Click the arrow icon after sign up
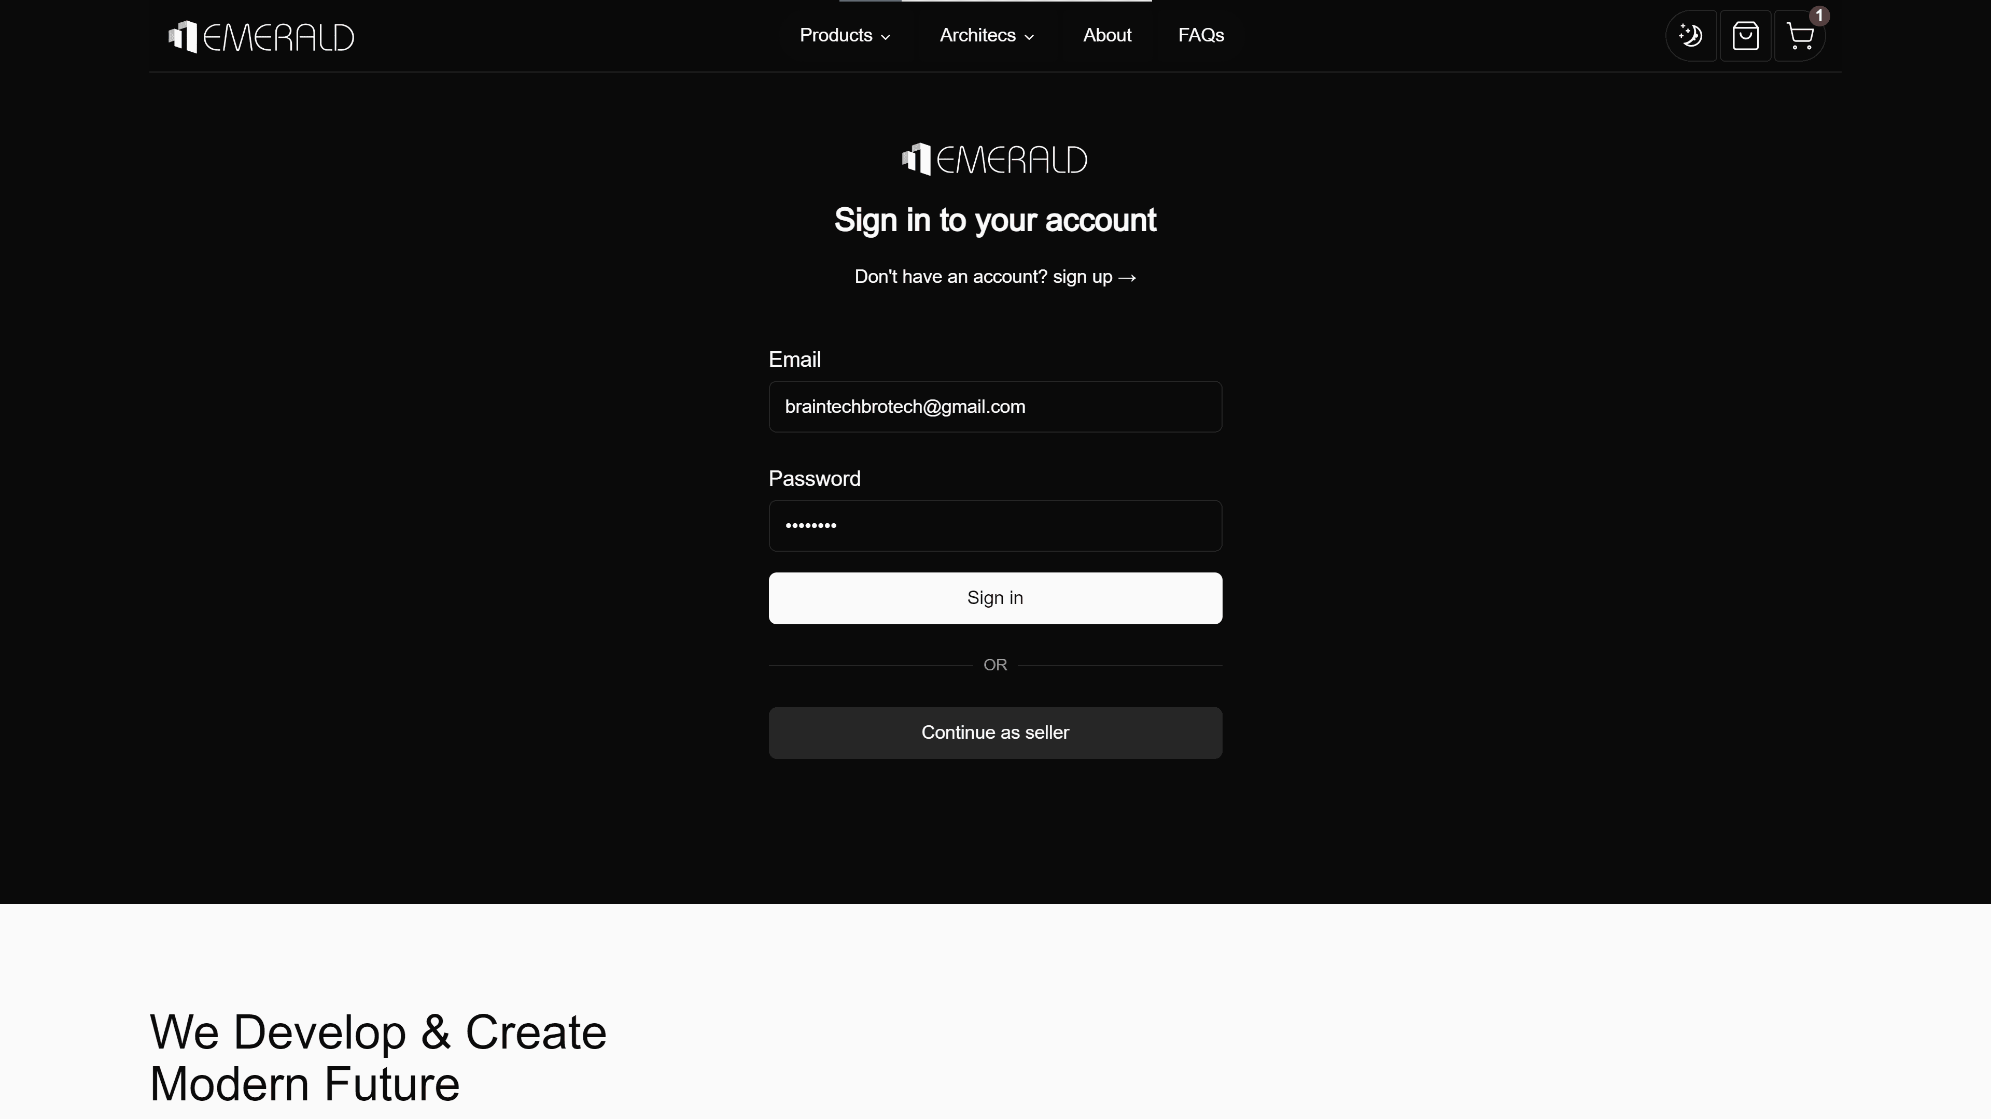Screen dimensions: 1991x1119 pyautogui.click(x=1127, y=277)
